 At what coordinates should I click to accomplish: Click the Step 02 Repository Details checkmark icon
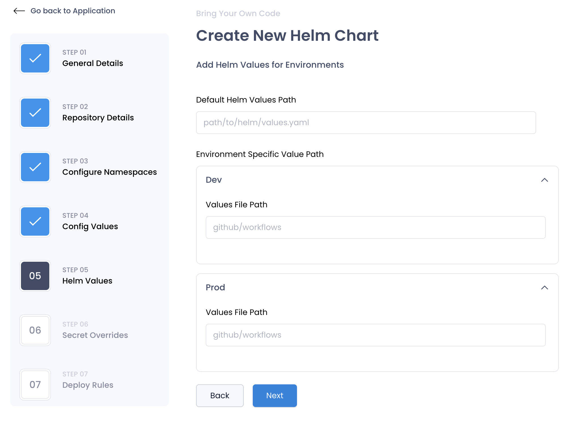point(35,113)
